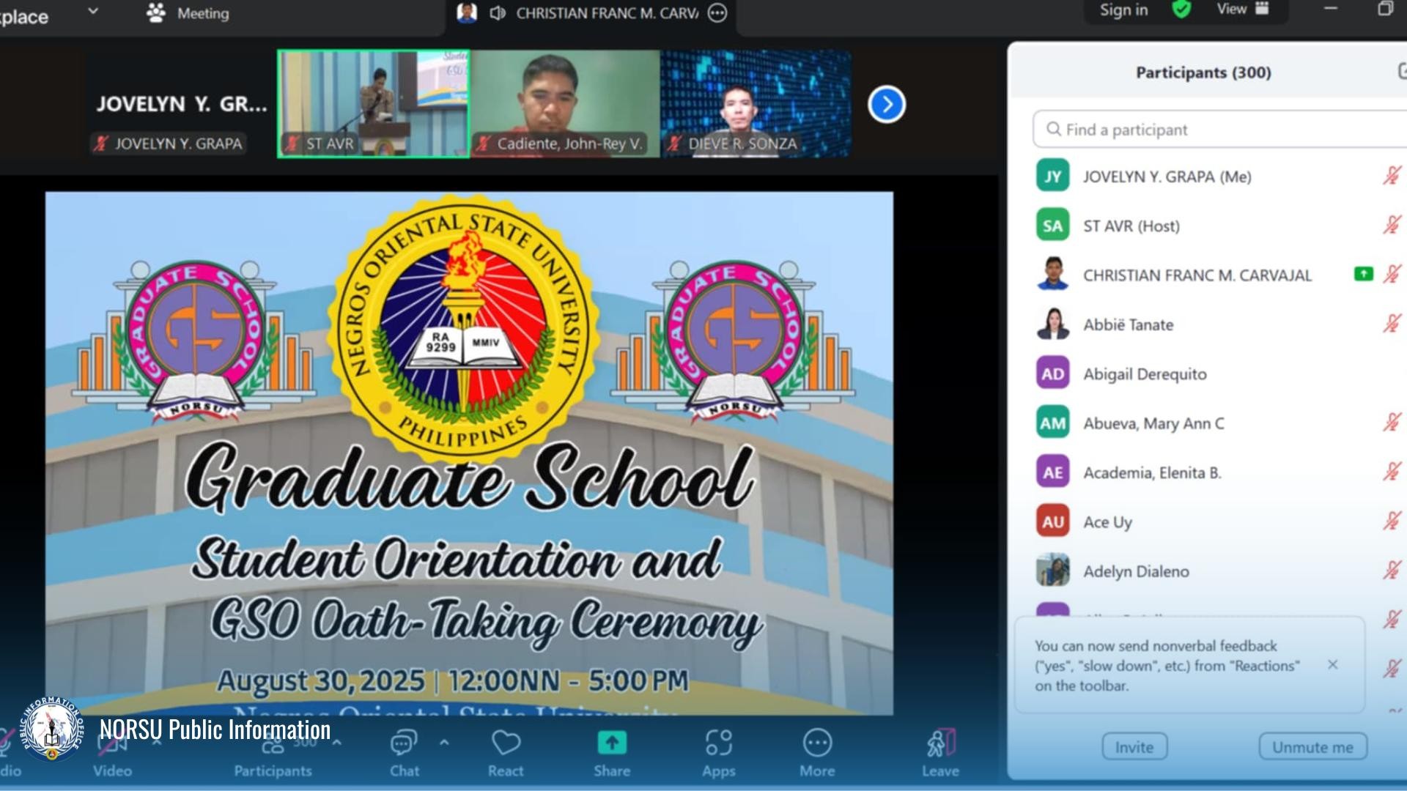The height and width of the screenshot is (791, 1407).
Task: Select ST AVR video thumbnail
Action: tap(374, 104)
